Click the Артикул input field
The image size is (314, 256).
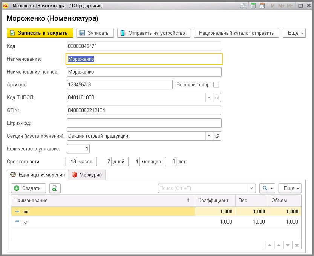click(x=119, y=85)
